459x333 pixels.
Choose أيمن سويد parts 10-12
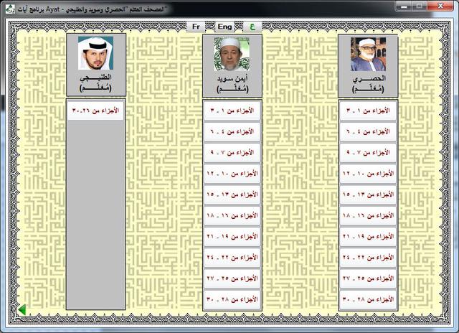tap(232, 174)
